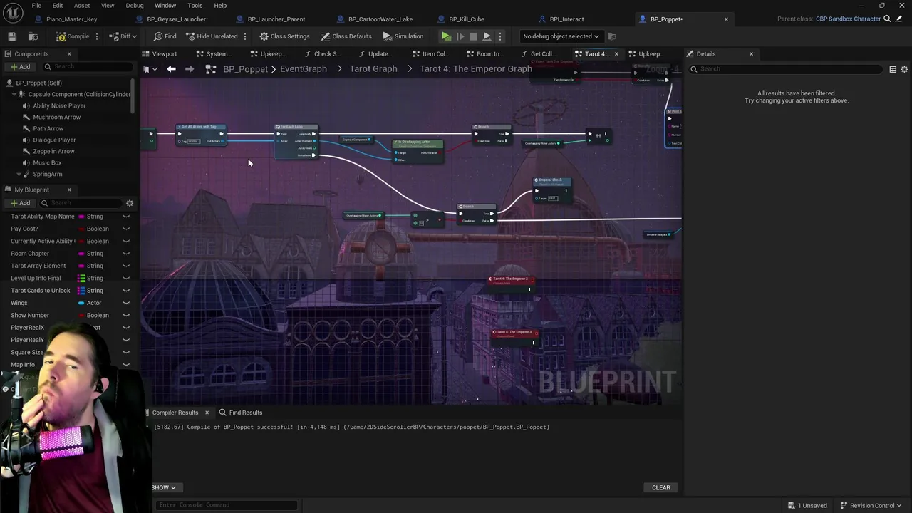This screenshot has width=912, height=513.
Task: Close the Details panel
Action: tap(751, 54)
